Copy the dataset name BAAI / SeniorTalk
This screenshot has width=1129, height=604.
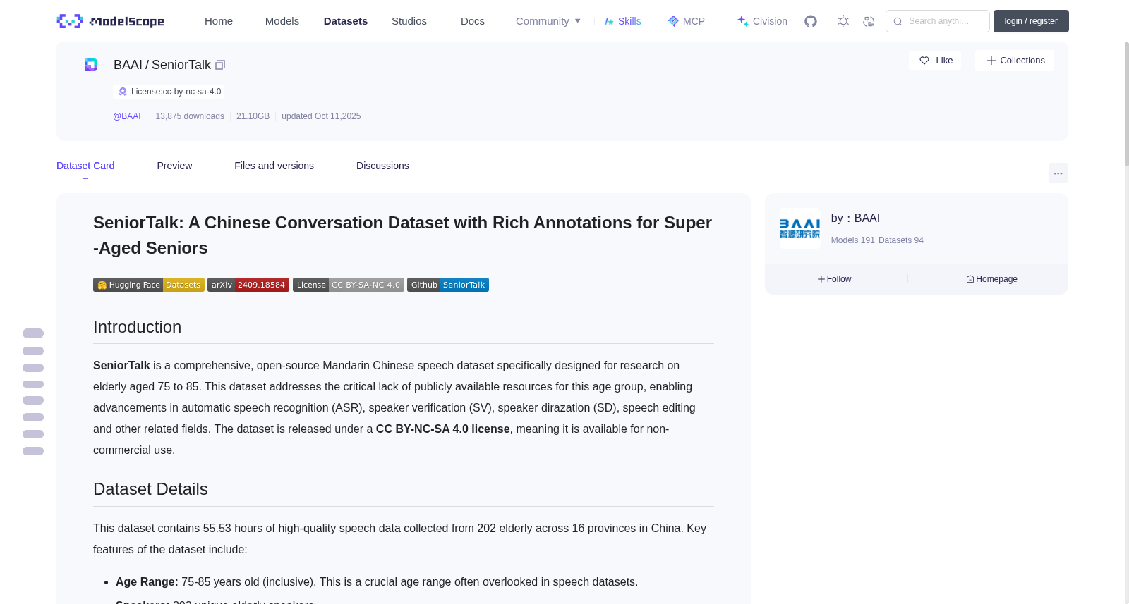[x=220, y=65]
